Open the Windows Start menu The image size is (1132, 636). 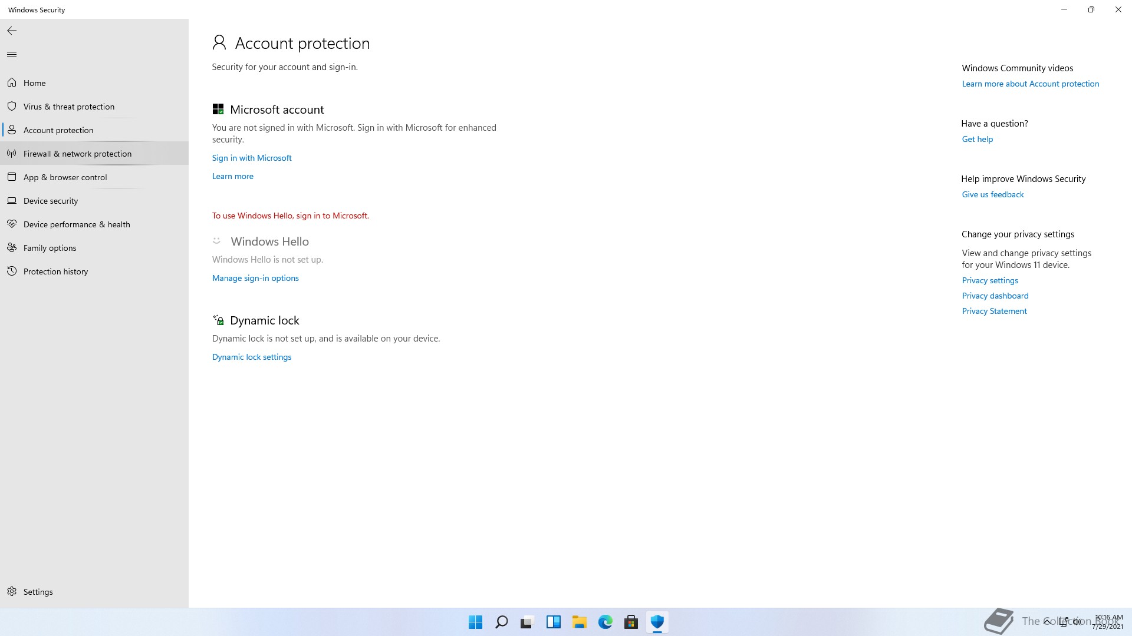pos(475,622)
